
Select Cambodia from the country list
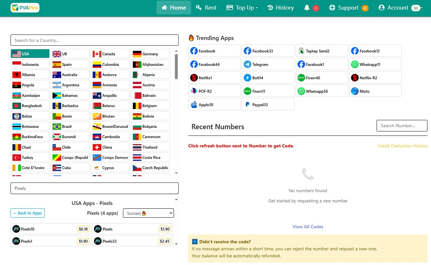click(x=110, y=136)
